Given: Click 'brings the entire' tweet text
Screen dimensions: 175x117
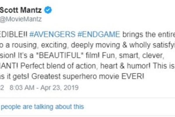Looking at the screenshot, I should 149,34.
